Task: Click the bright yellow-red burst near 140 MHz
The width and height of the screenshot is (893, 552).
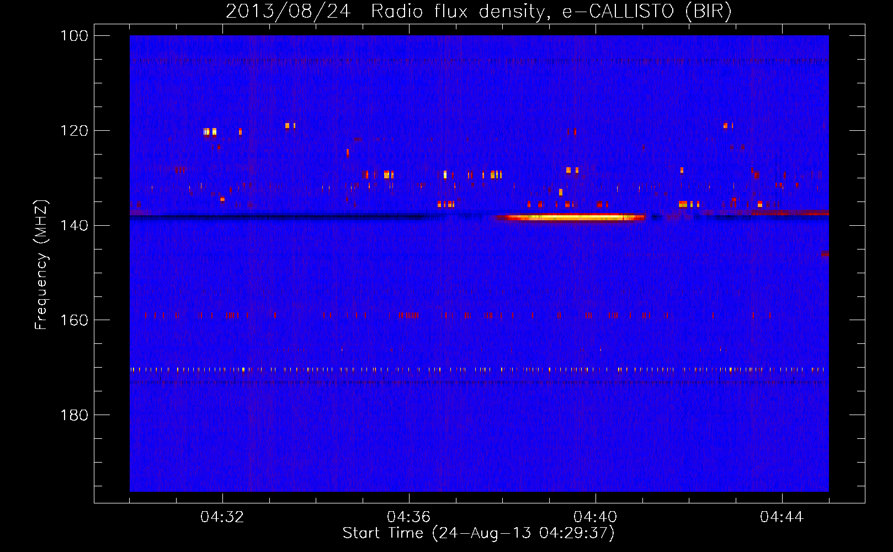Action: pyautogui.click(x=570, y=217)
